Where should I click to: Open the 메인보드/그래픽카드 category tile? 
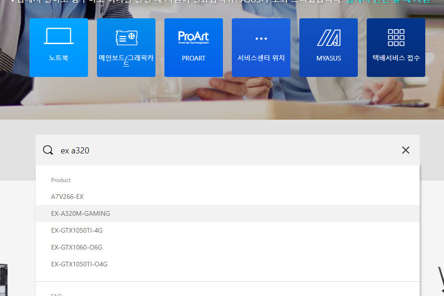126,48
